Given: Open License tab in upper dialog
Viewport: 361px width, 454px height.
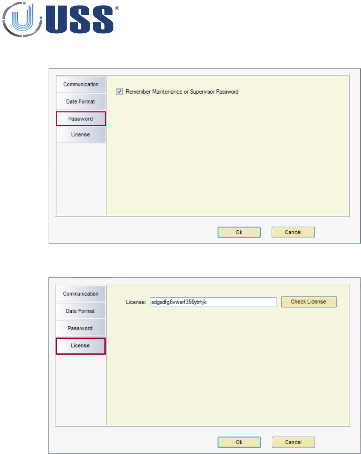Looking at the screenshot, I should (81, 135).
